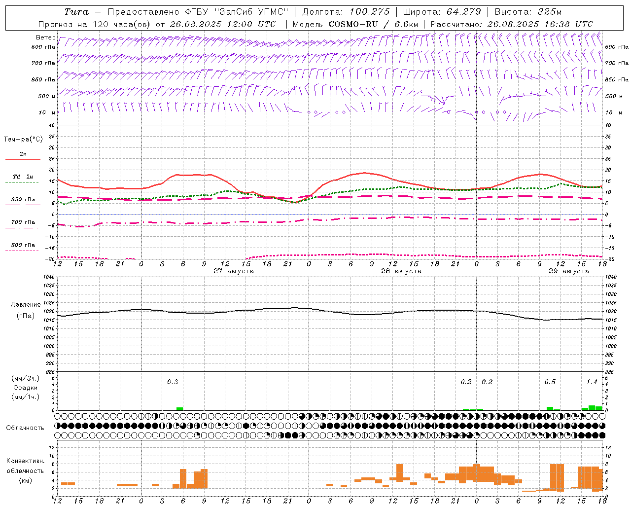631x505 pixels.
Task: Click the "28 августа" date label
Action: point(401,271)
